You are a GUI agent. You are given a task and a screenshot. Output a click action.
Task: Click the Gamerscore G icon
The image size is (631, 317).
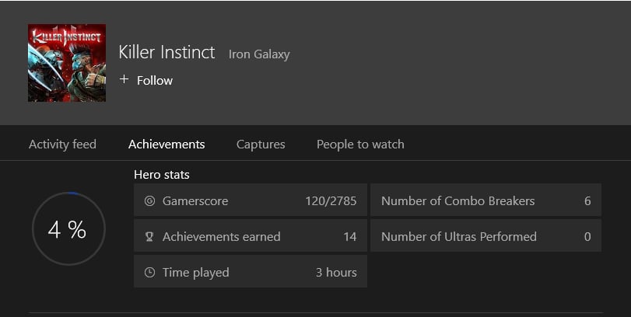[x=149, y=201]
